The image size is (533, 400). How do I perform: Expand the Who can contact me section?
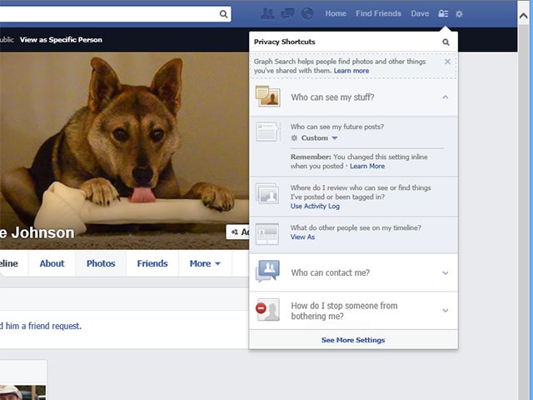click(x=446, y=273)
